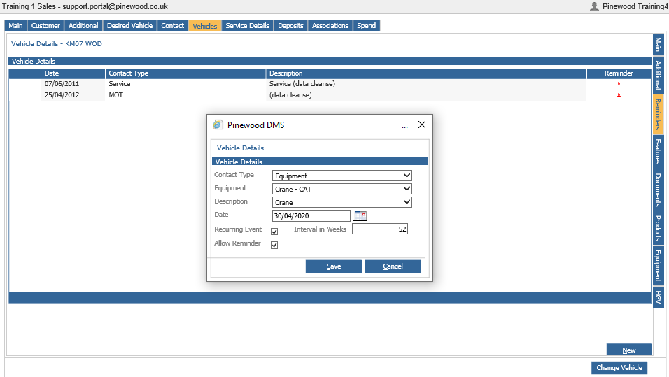Click the Pinewood Training4 user icon
This screenshot has height=377, width=669.
594,6
